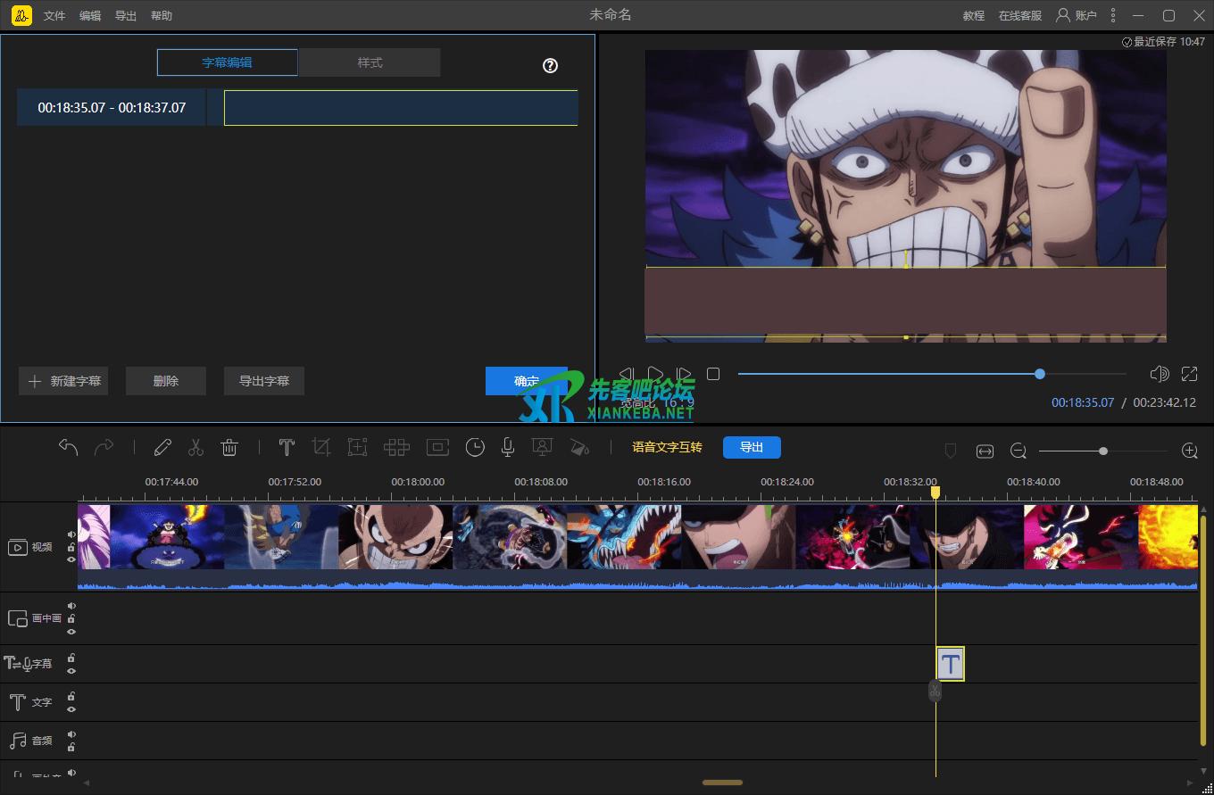The height and width of the screenshot is (795, 1214).
Task: Click the 导出字幕 button
Action: pyautogui.click(x=263, y=381)
